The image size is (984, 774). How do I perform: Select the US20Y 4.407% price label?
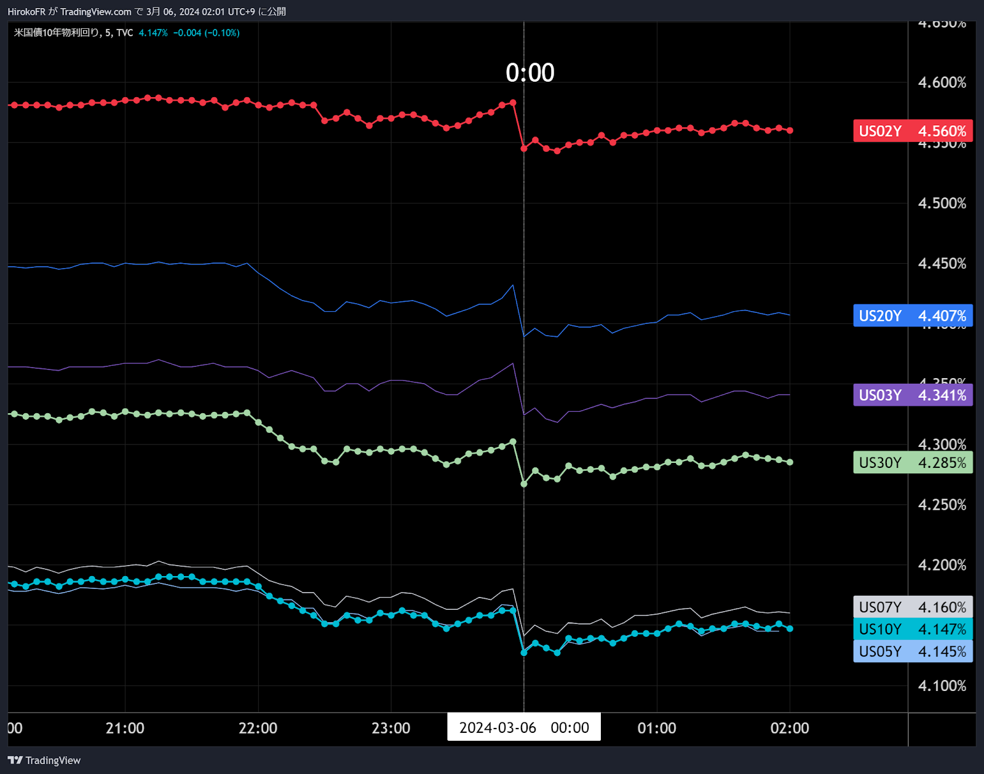913,315
